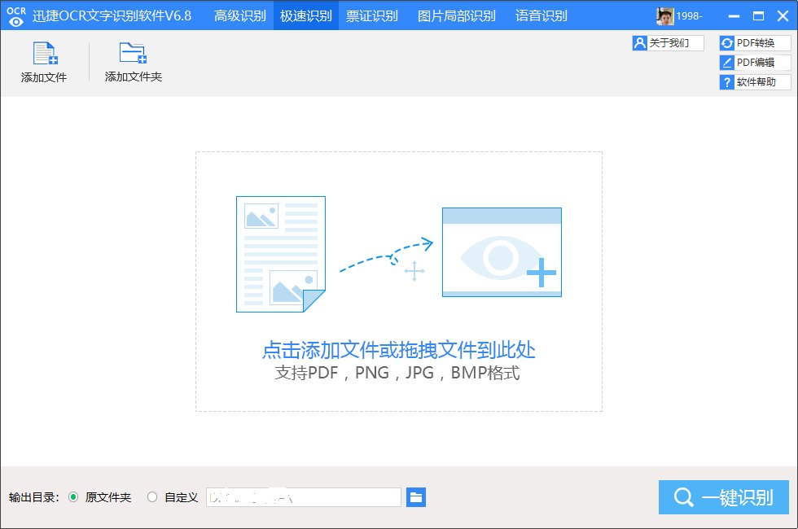Select the PDF转换 conversion icon
Viewport: 798px width, 529px height.
tap(726, 42)
